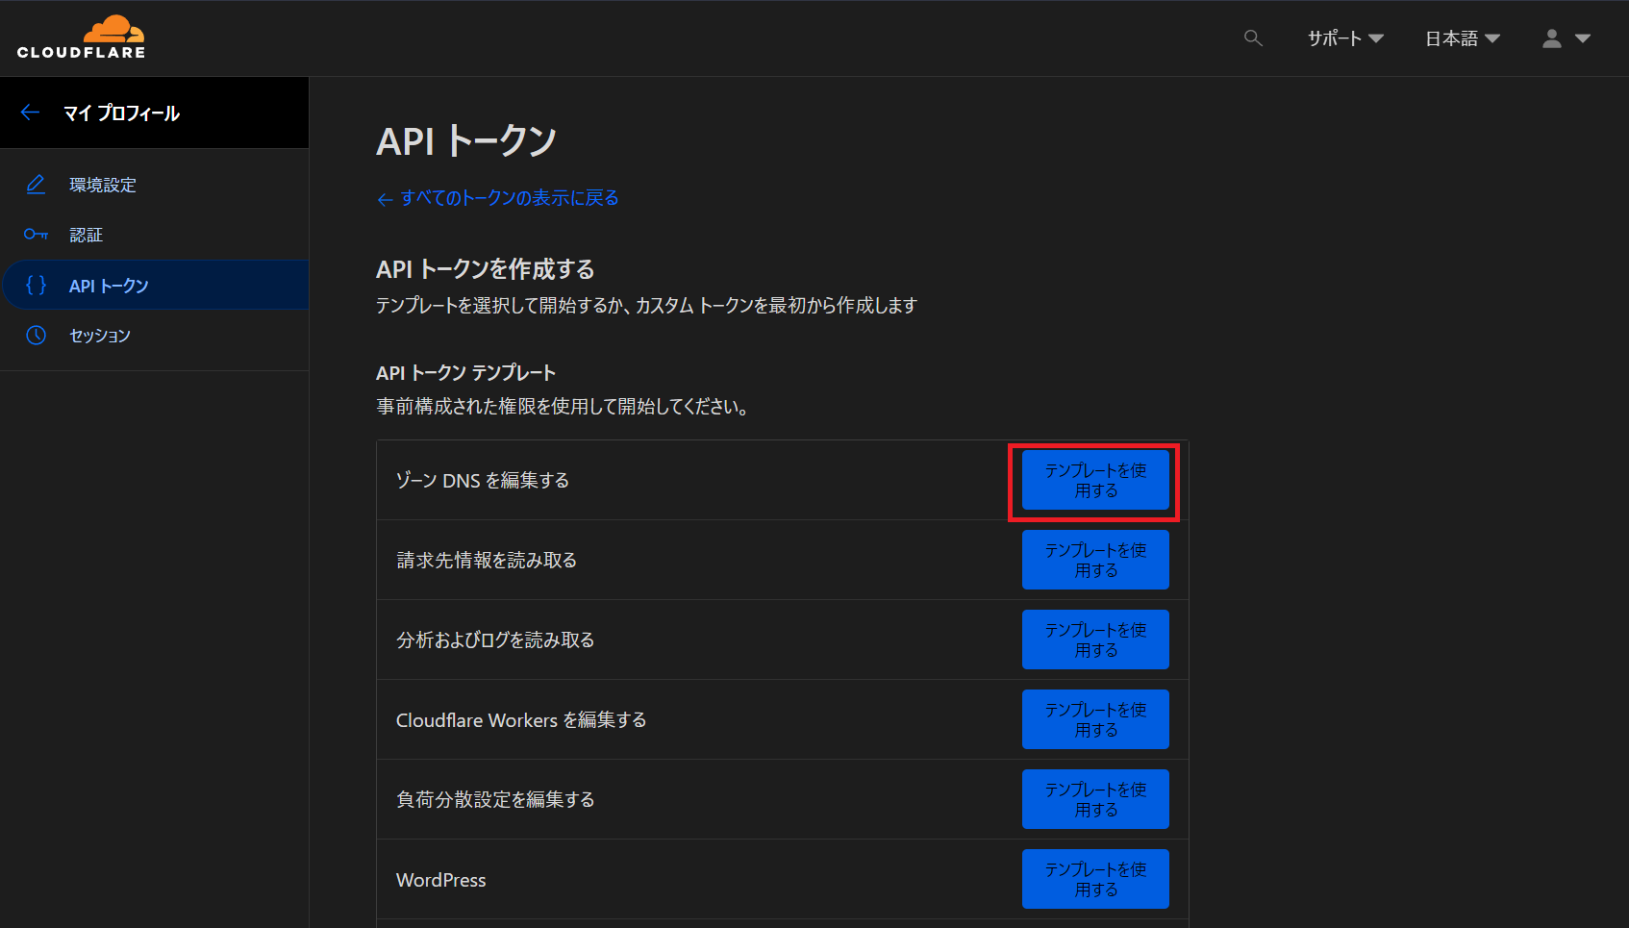Use the 請求先情報を読み取る template
Screen dimensions: 1629x928
pos(1094,560)
